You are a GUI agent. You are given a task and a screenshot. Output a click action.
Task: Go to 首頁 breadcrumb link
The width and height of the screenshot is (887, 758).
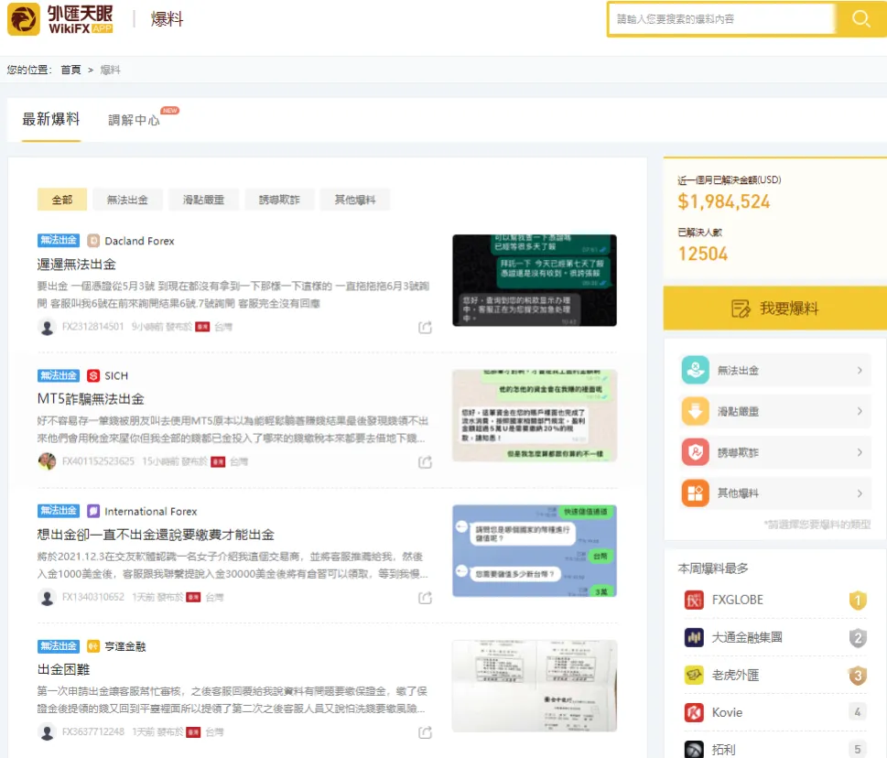pos(70,70)
